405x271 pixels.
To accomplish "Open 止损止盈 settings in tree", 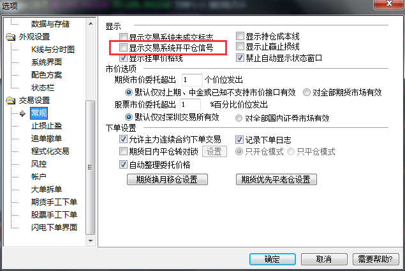I will [47, 126].
